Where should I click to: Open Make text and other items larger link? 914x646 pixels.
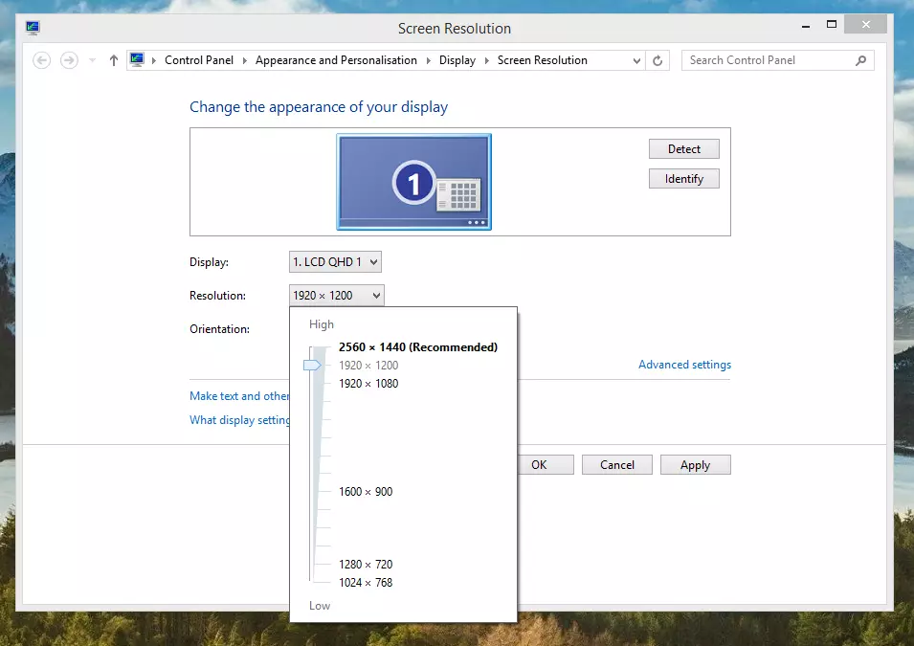pos(239,396)
